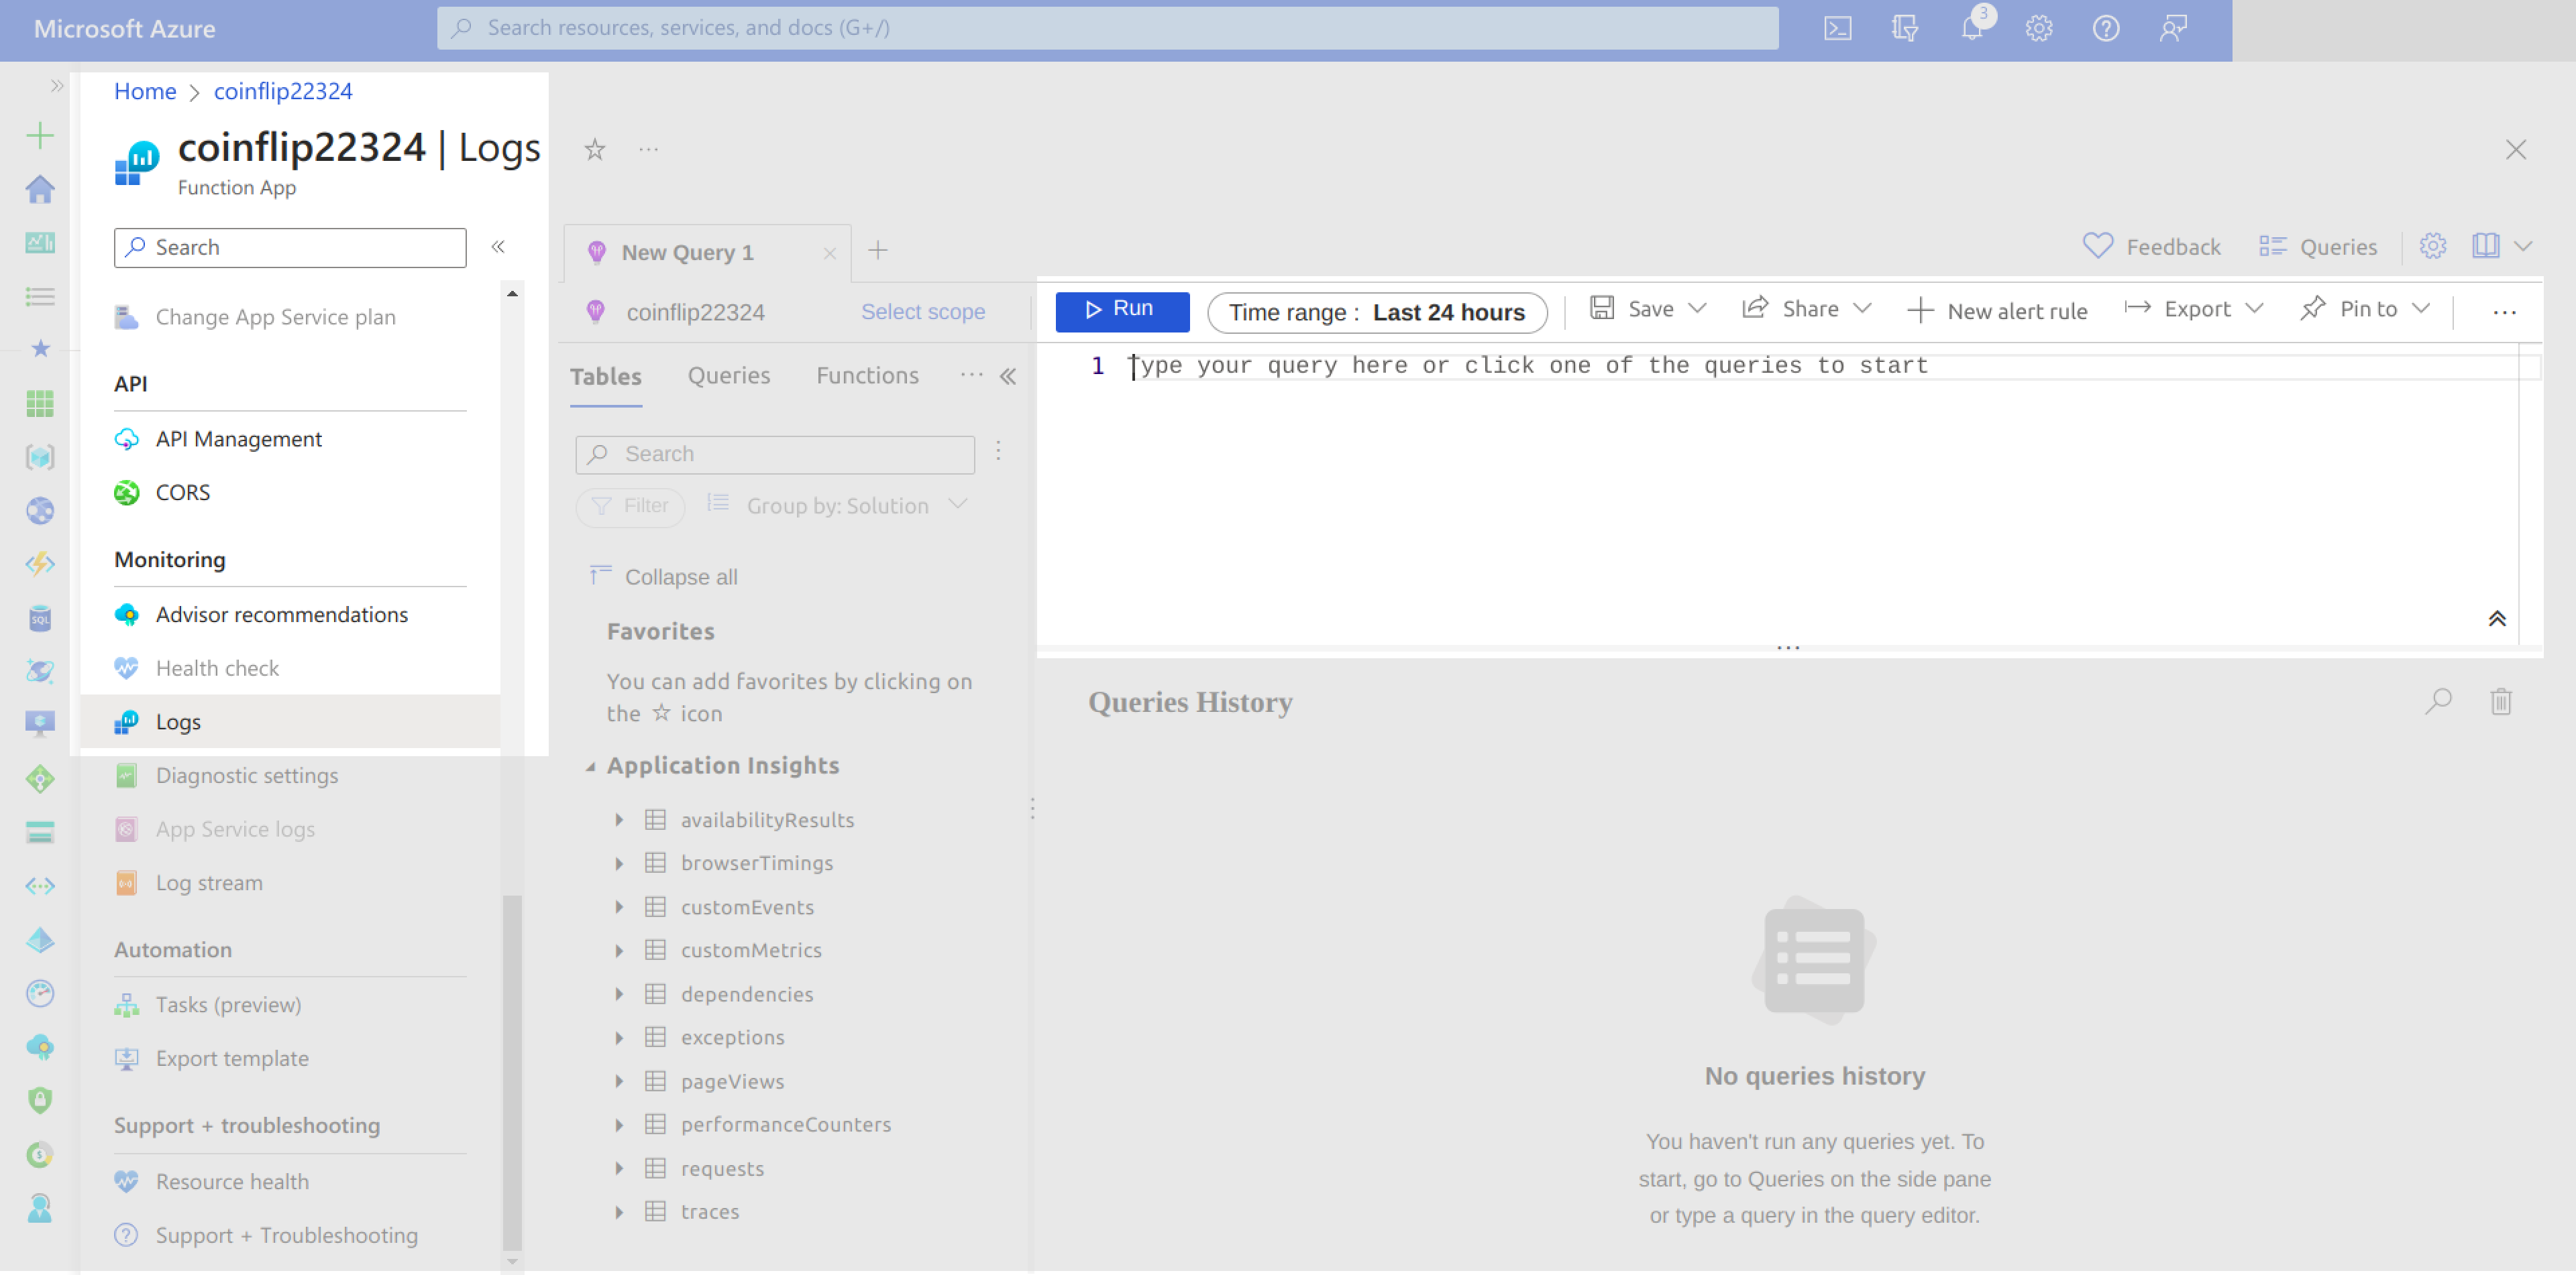Image resolution: width=2576 pixels, height=1275 pixels.
Task: Open Group by: Solution dropdown
Action: [839, 505]
